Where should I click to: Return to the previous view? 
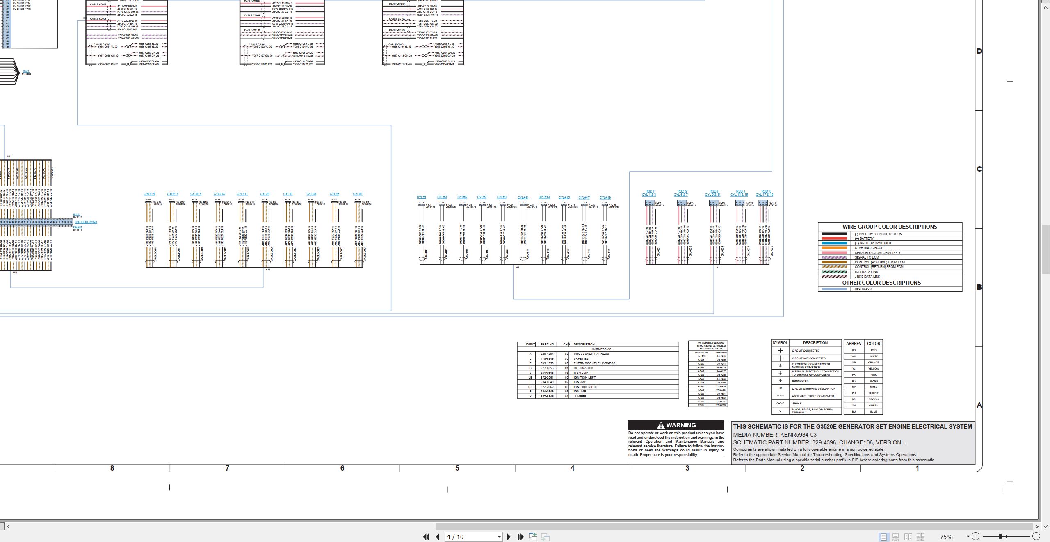pyautogui.click(x=533, y=537)
